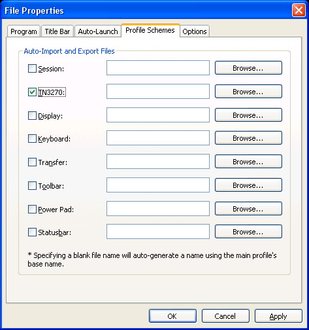
Task: Select the Power Pad checkbox
Action: coord(32,210)
